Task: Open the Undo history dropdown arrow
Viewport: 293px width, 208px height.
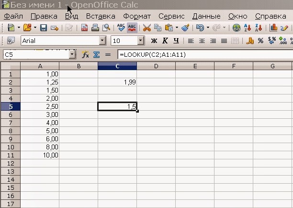Action: coord(208,28)
